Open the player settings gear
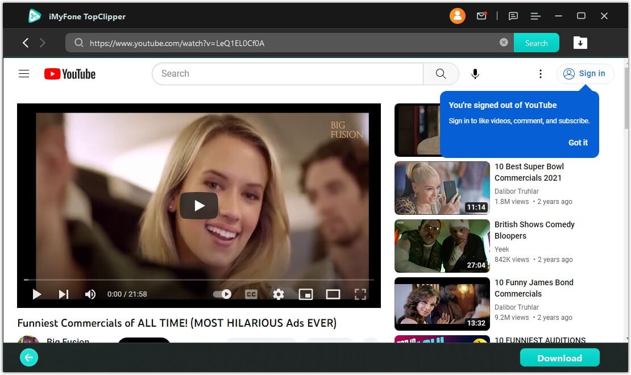Screen dimensions: 631x375 [x=279, y=294]
